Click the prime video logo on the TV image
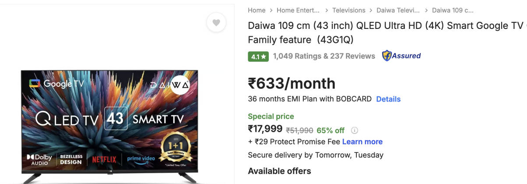The height and width of the screenshot is (184, 527). point(141,159)
